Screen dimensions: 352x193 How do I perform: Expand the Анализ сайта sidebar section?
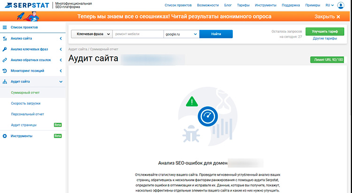tap(61, 38)
